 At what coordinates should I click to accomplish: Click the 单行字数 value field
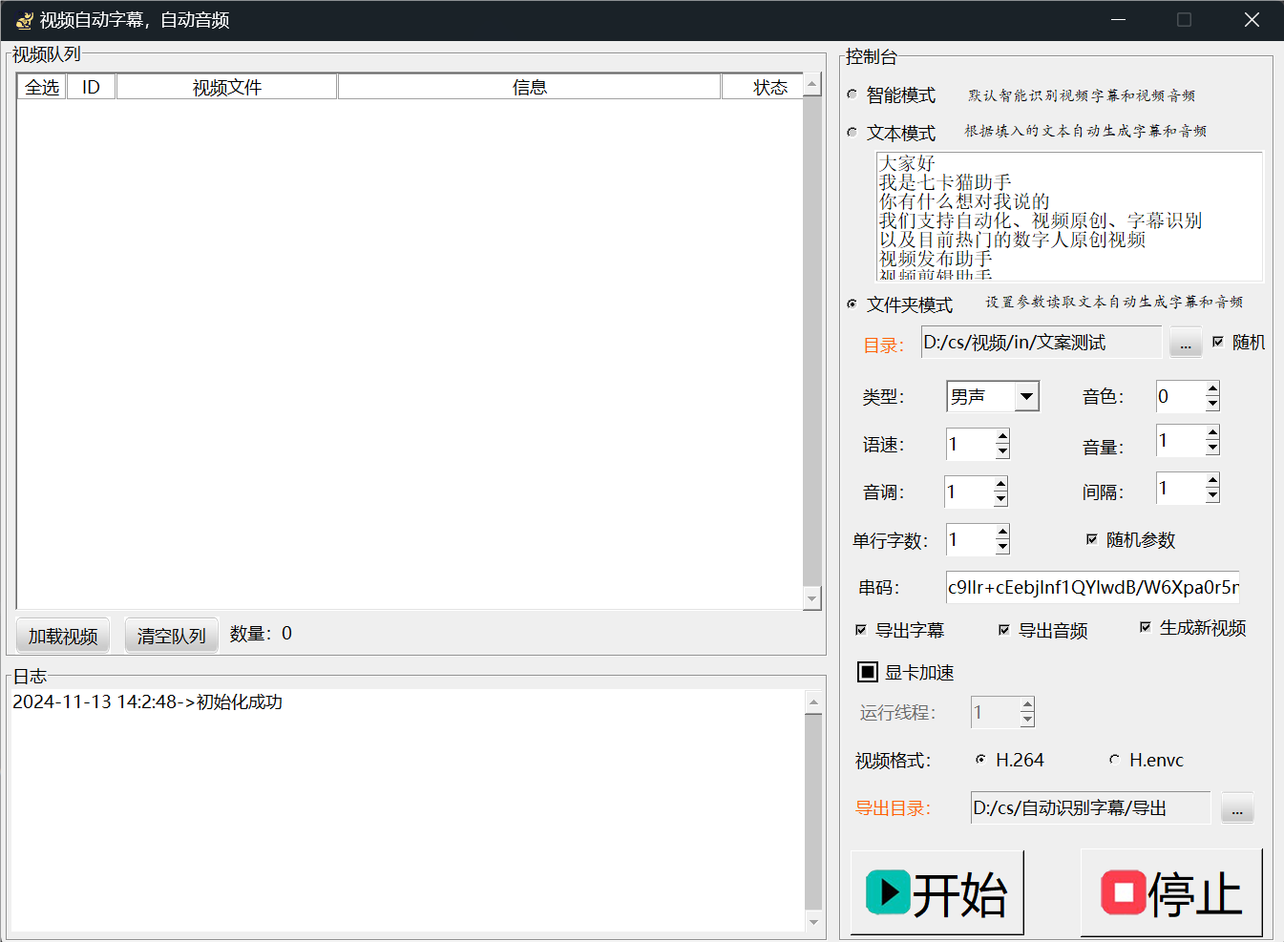[x=970, y=539]
